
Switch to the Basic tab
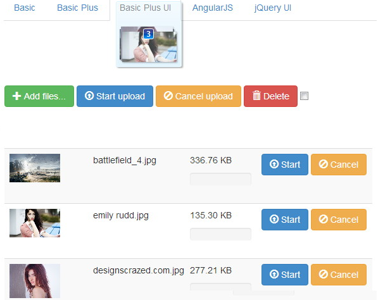(24, 8)
